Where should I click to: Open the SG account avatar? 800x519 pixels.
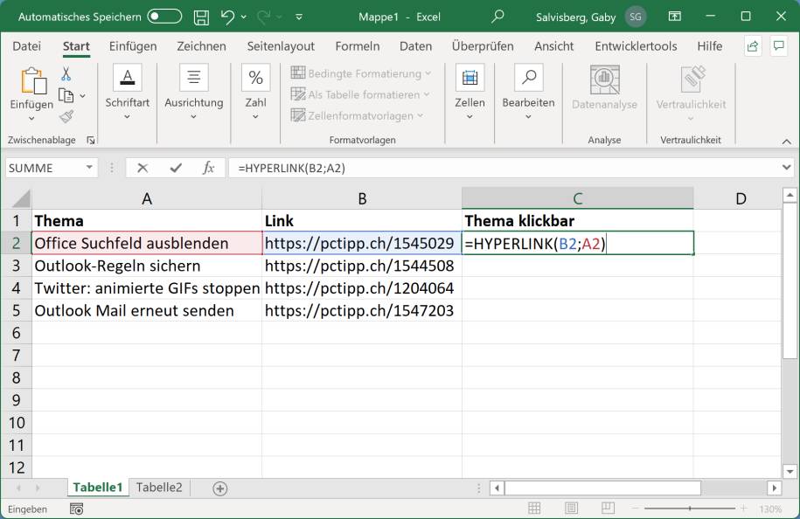pyautogui.click(x=636, y=17)
